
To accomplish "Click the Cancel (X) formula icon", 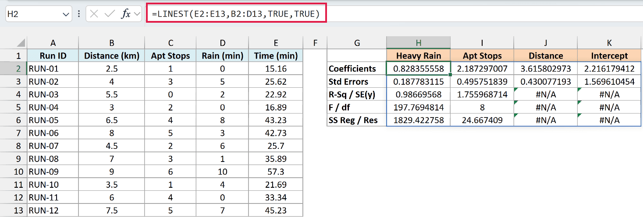I will point(93,14).
